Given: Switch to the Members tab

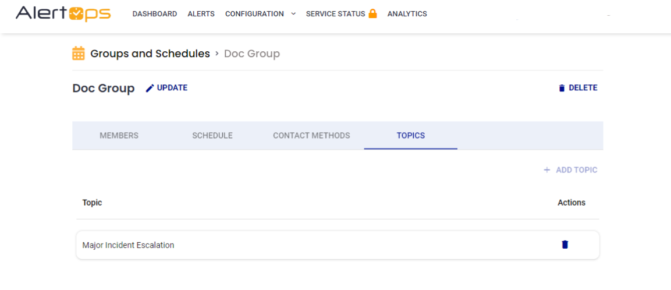Looking at the screenshot, I should (119, 136).
